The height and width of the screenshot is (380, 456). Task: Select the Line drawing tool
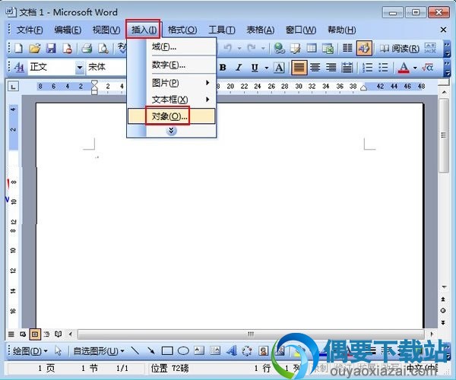pos(135,351)
